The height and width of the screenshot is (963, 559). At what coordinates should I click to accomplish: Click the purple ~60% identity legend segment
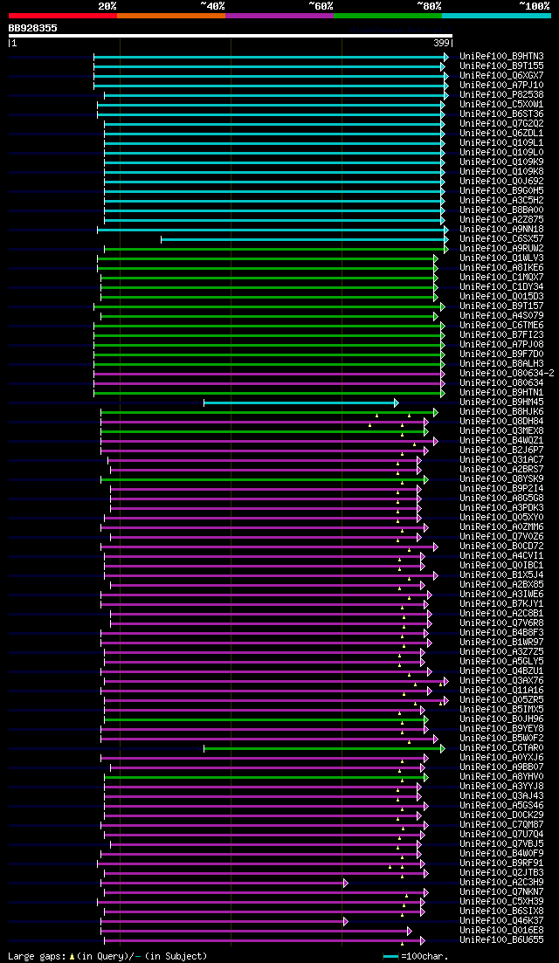pyautogui.click(x=279, y=16)
